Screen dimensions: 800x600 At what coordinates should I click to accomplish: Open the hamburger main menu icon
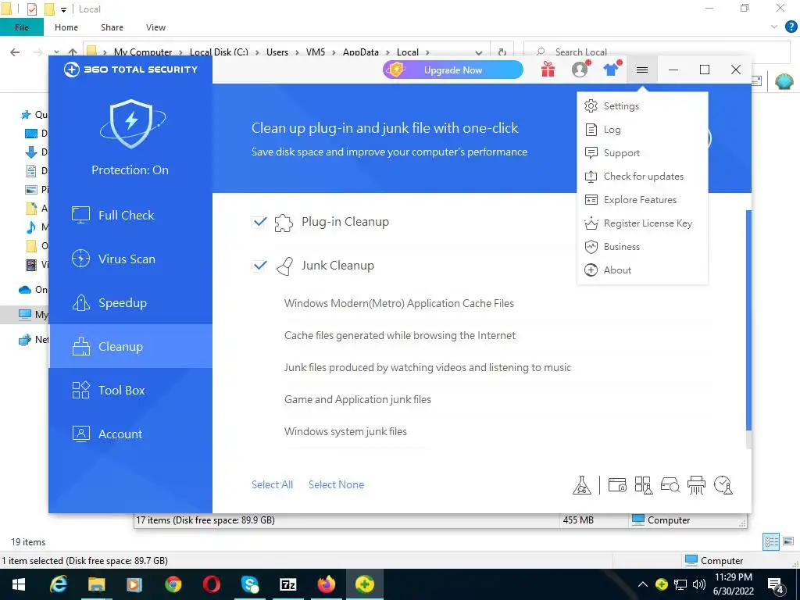642,70
